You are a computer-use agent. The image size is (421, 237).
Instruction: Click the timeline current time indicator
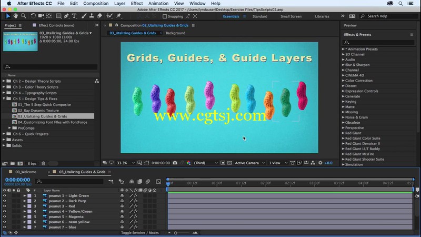tap(168, 183)
